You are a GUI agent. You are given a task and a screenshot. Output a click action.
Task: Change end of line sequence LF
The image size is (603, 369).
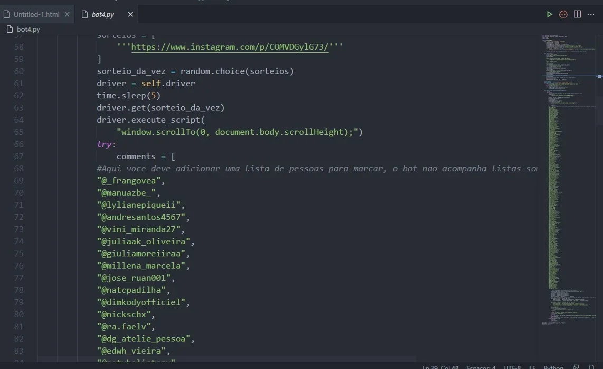532,367
